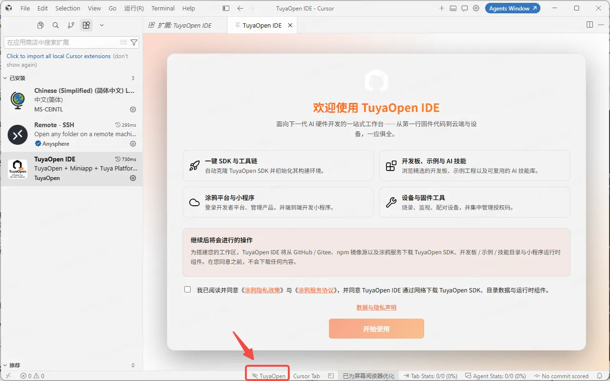Focus the extension marketplace search box
Image resolution: width=610 pixels, height=381 pixels.
[71, 42]
